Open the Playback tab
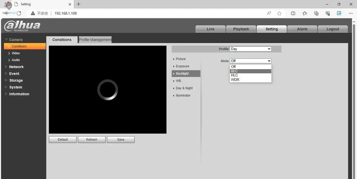Screen dimensions: 357x179 click(x=241, y=29)
